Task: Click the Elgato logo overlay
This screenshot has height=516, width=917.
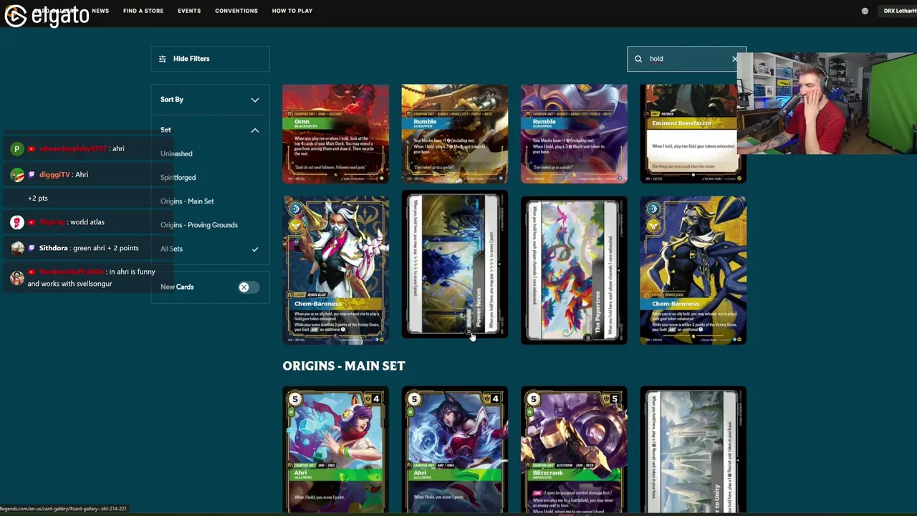Action: [47, 15]
